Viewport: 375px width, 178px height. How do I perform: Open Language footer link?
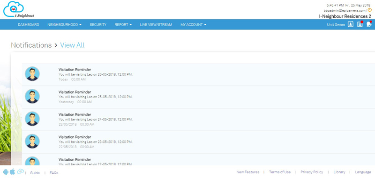pos(363,172)
